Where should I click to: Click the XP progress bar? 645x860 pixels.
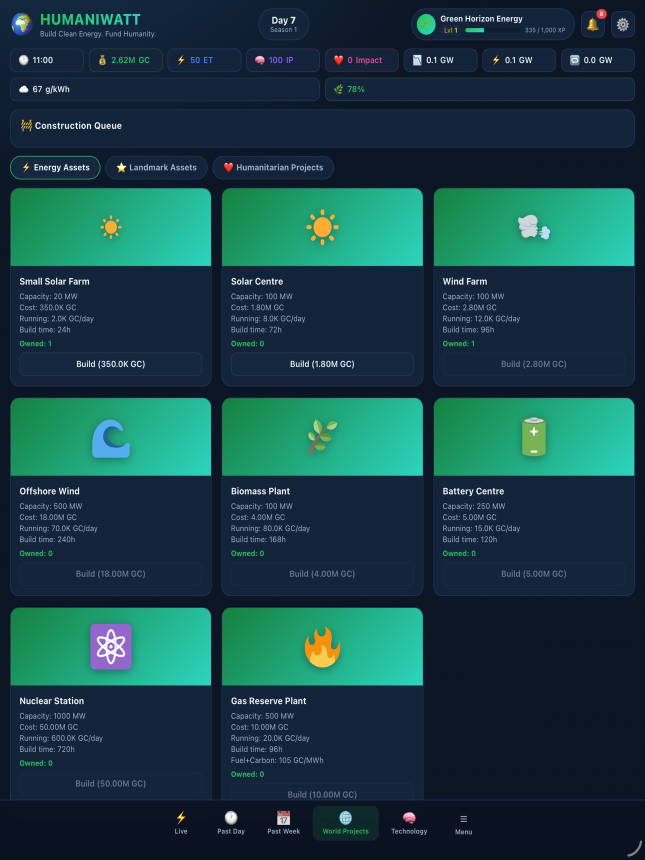pyautogui.click(x=492, y=30)
